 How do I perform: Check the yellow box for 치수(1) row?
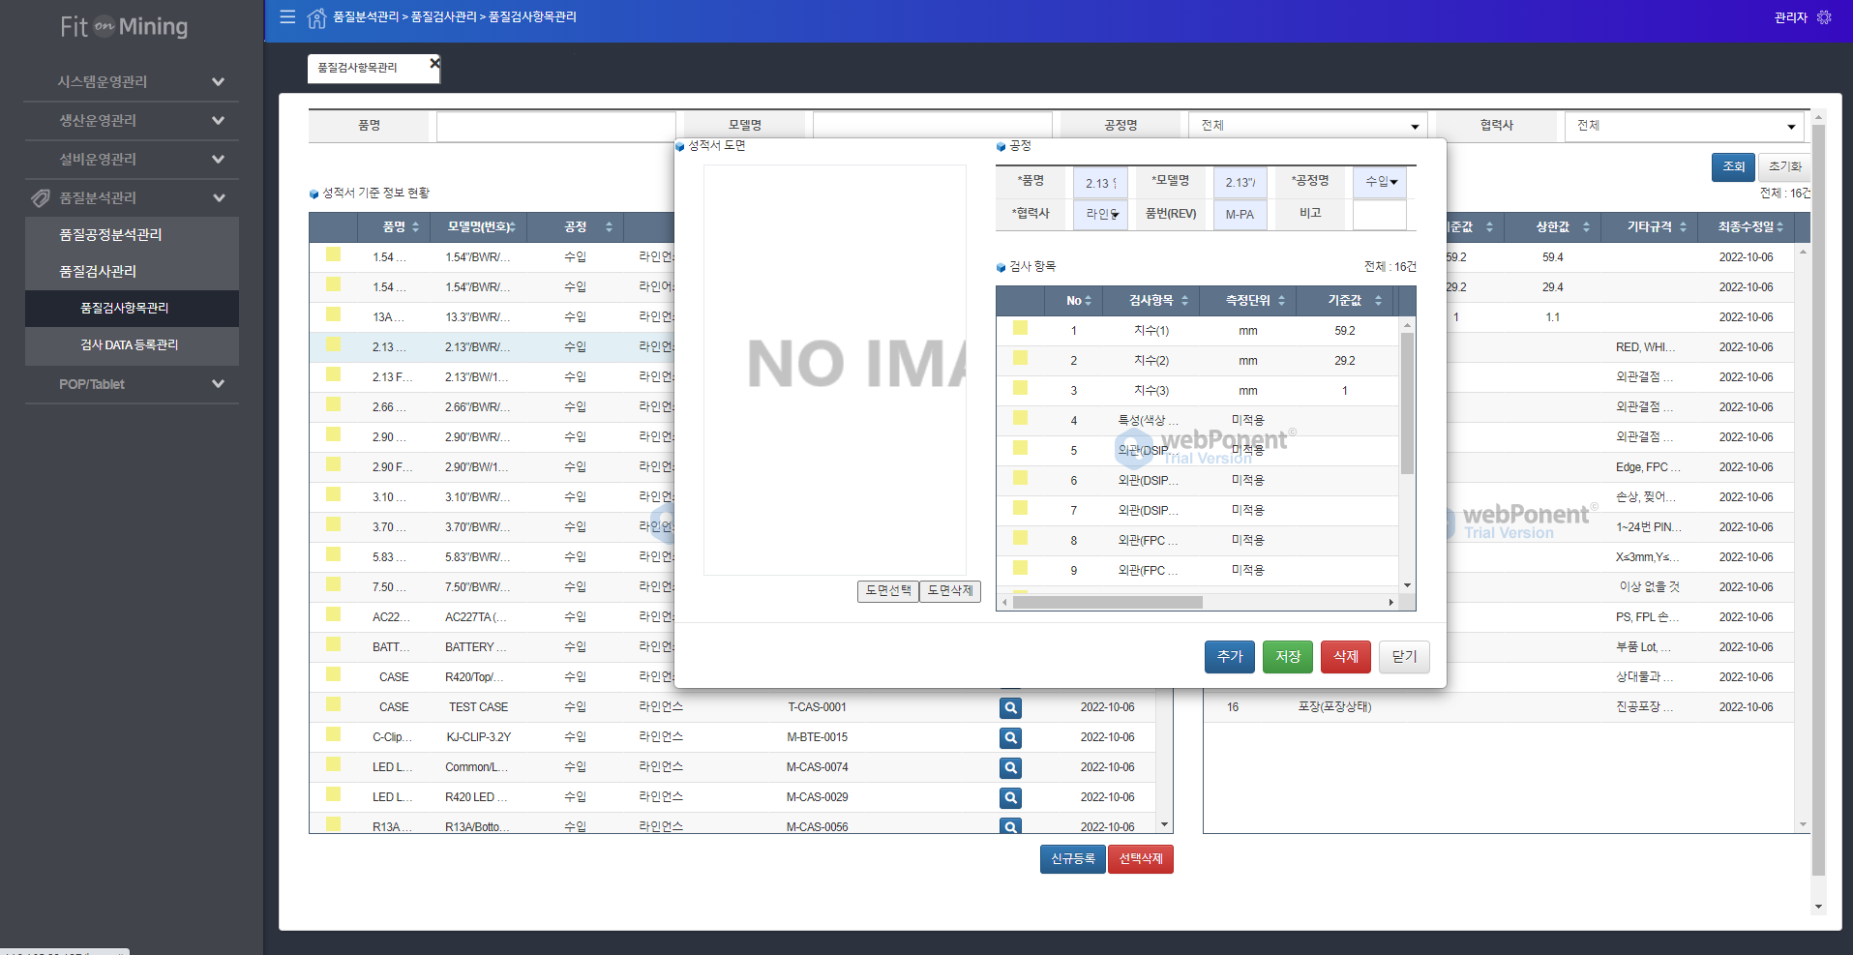[1020, 329]
